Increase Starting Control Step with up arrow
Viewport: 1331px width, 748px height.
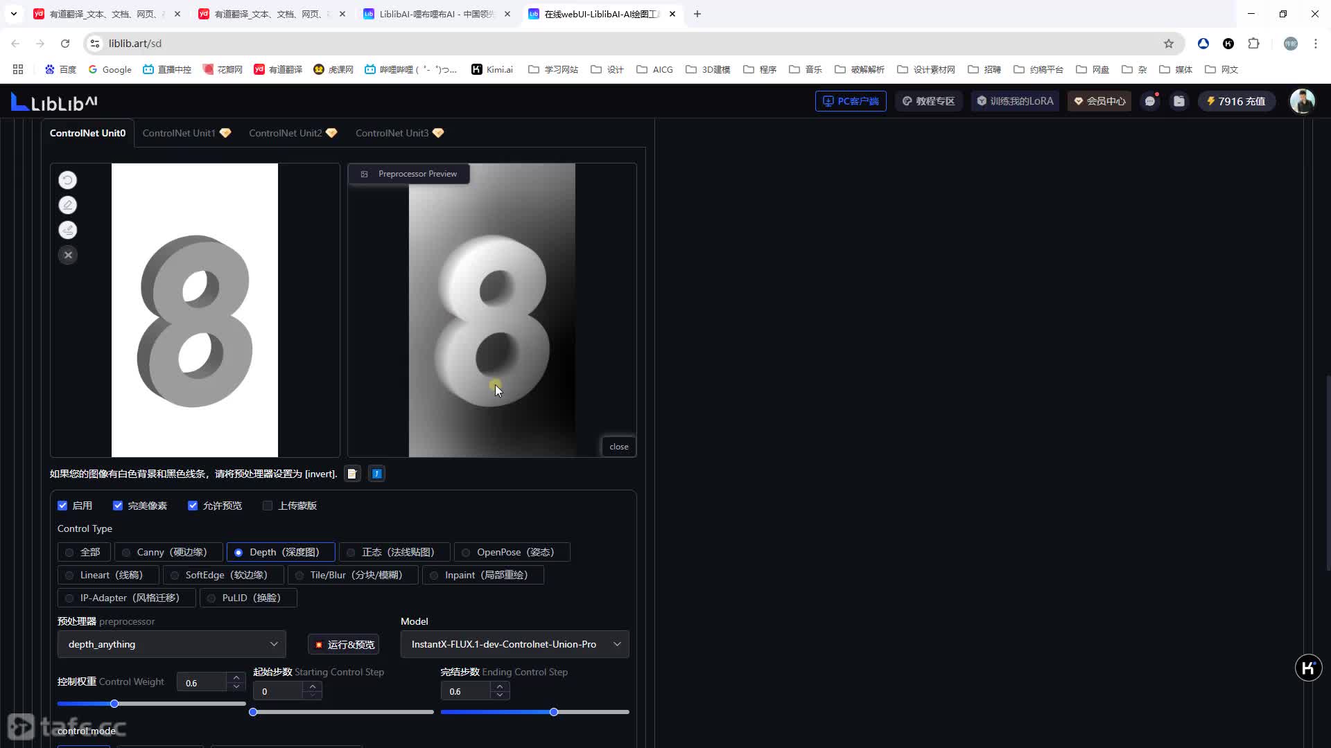pyautogui.click(x=313, y=686)
